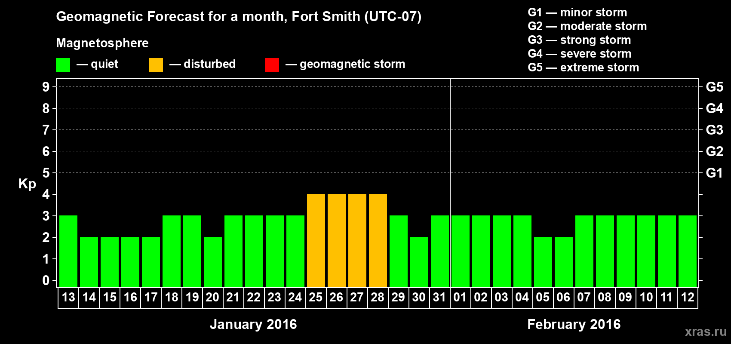Click the G4 right axis label
This screenshot has width=731, height=344.
[x=715, y=108]
